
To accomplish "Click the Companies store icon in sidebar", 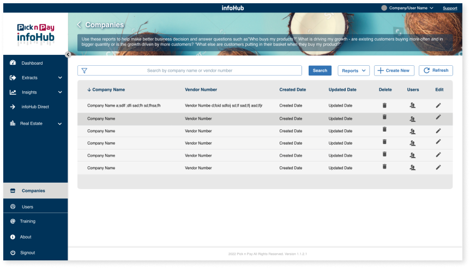I will (x=13, y=191).
